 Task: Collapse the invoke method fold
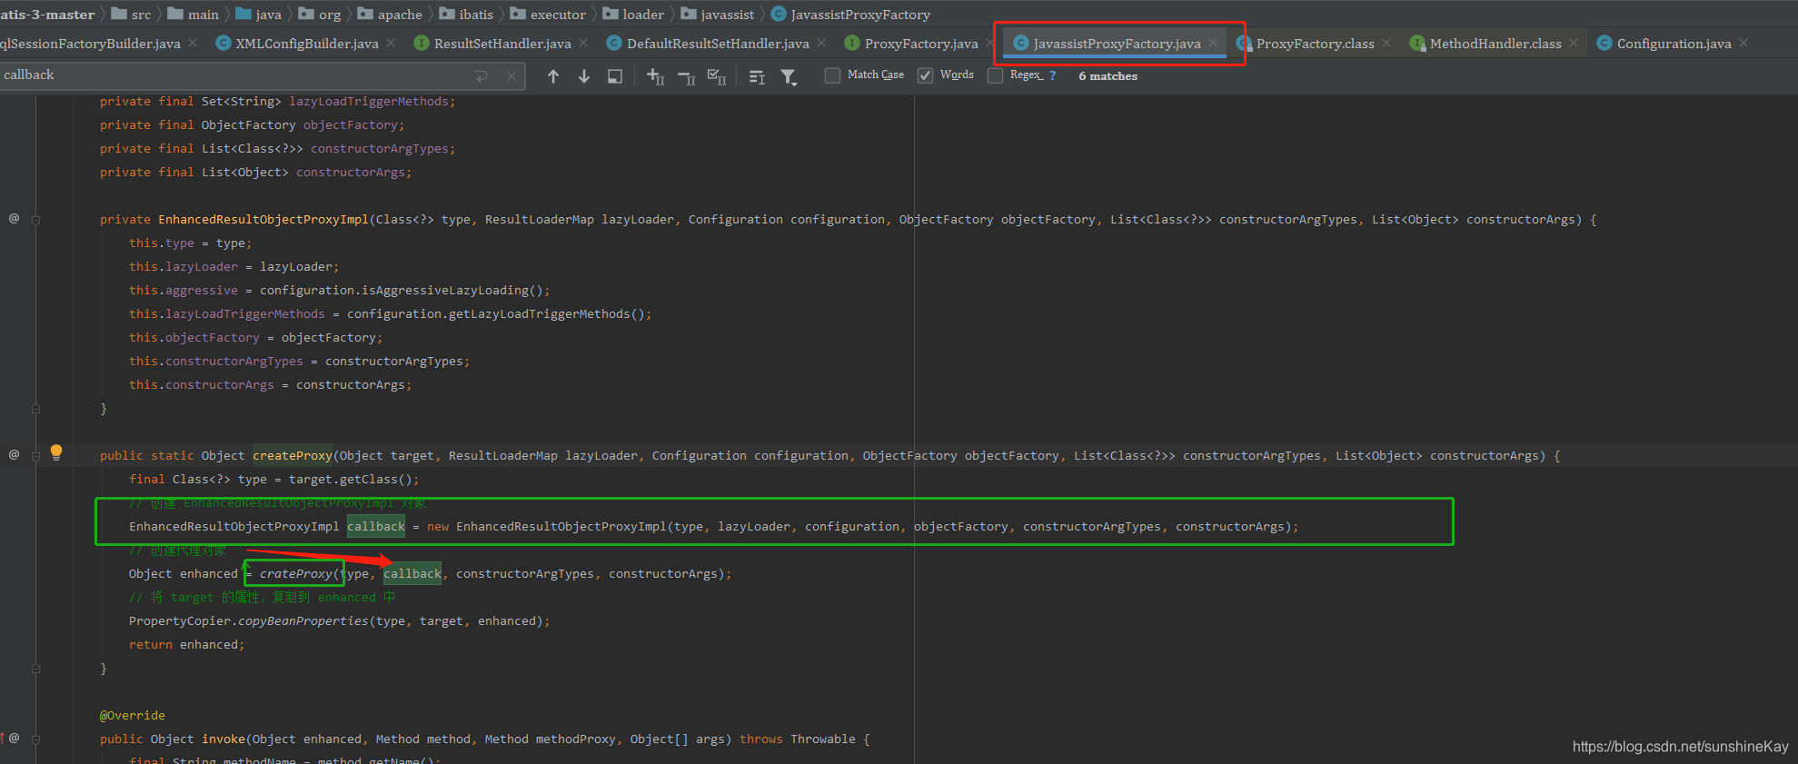coord(35,739)
